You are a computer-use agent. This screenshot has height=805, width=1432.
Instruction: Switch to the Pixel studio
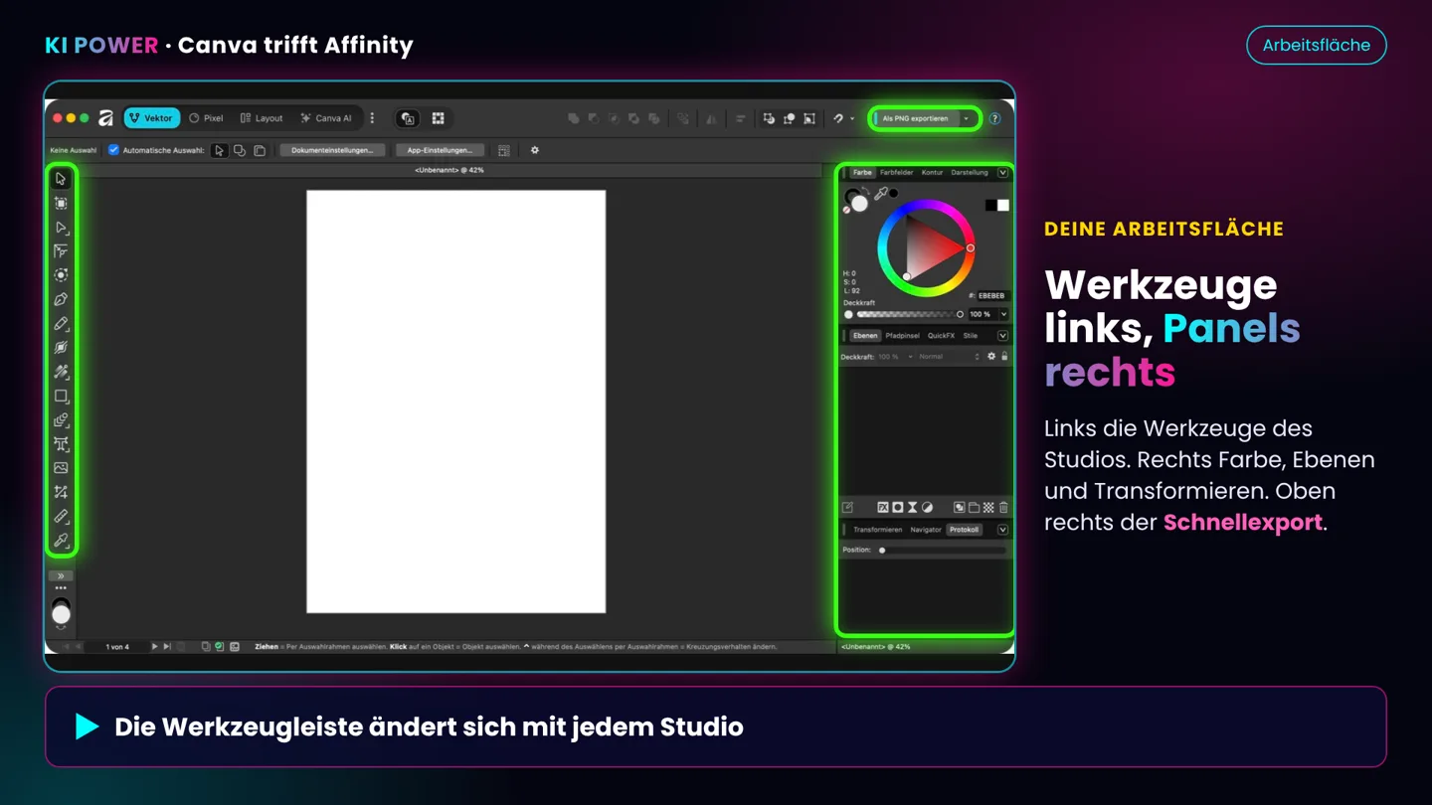(x=206, y=118)
